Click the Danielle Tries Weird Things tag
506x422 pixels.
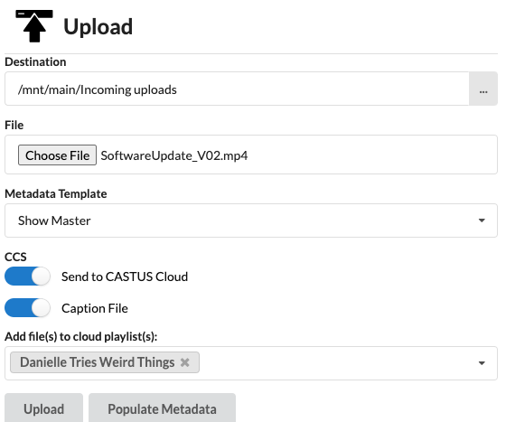[105, 362]
